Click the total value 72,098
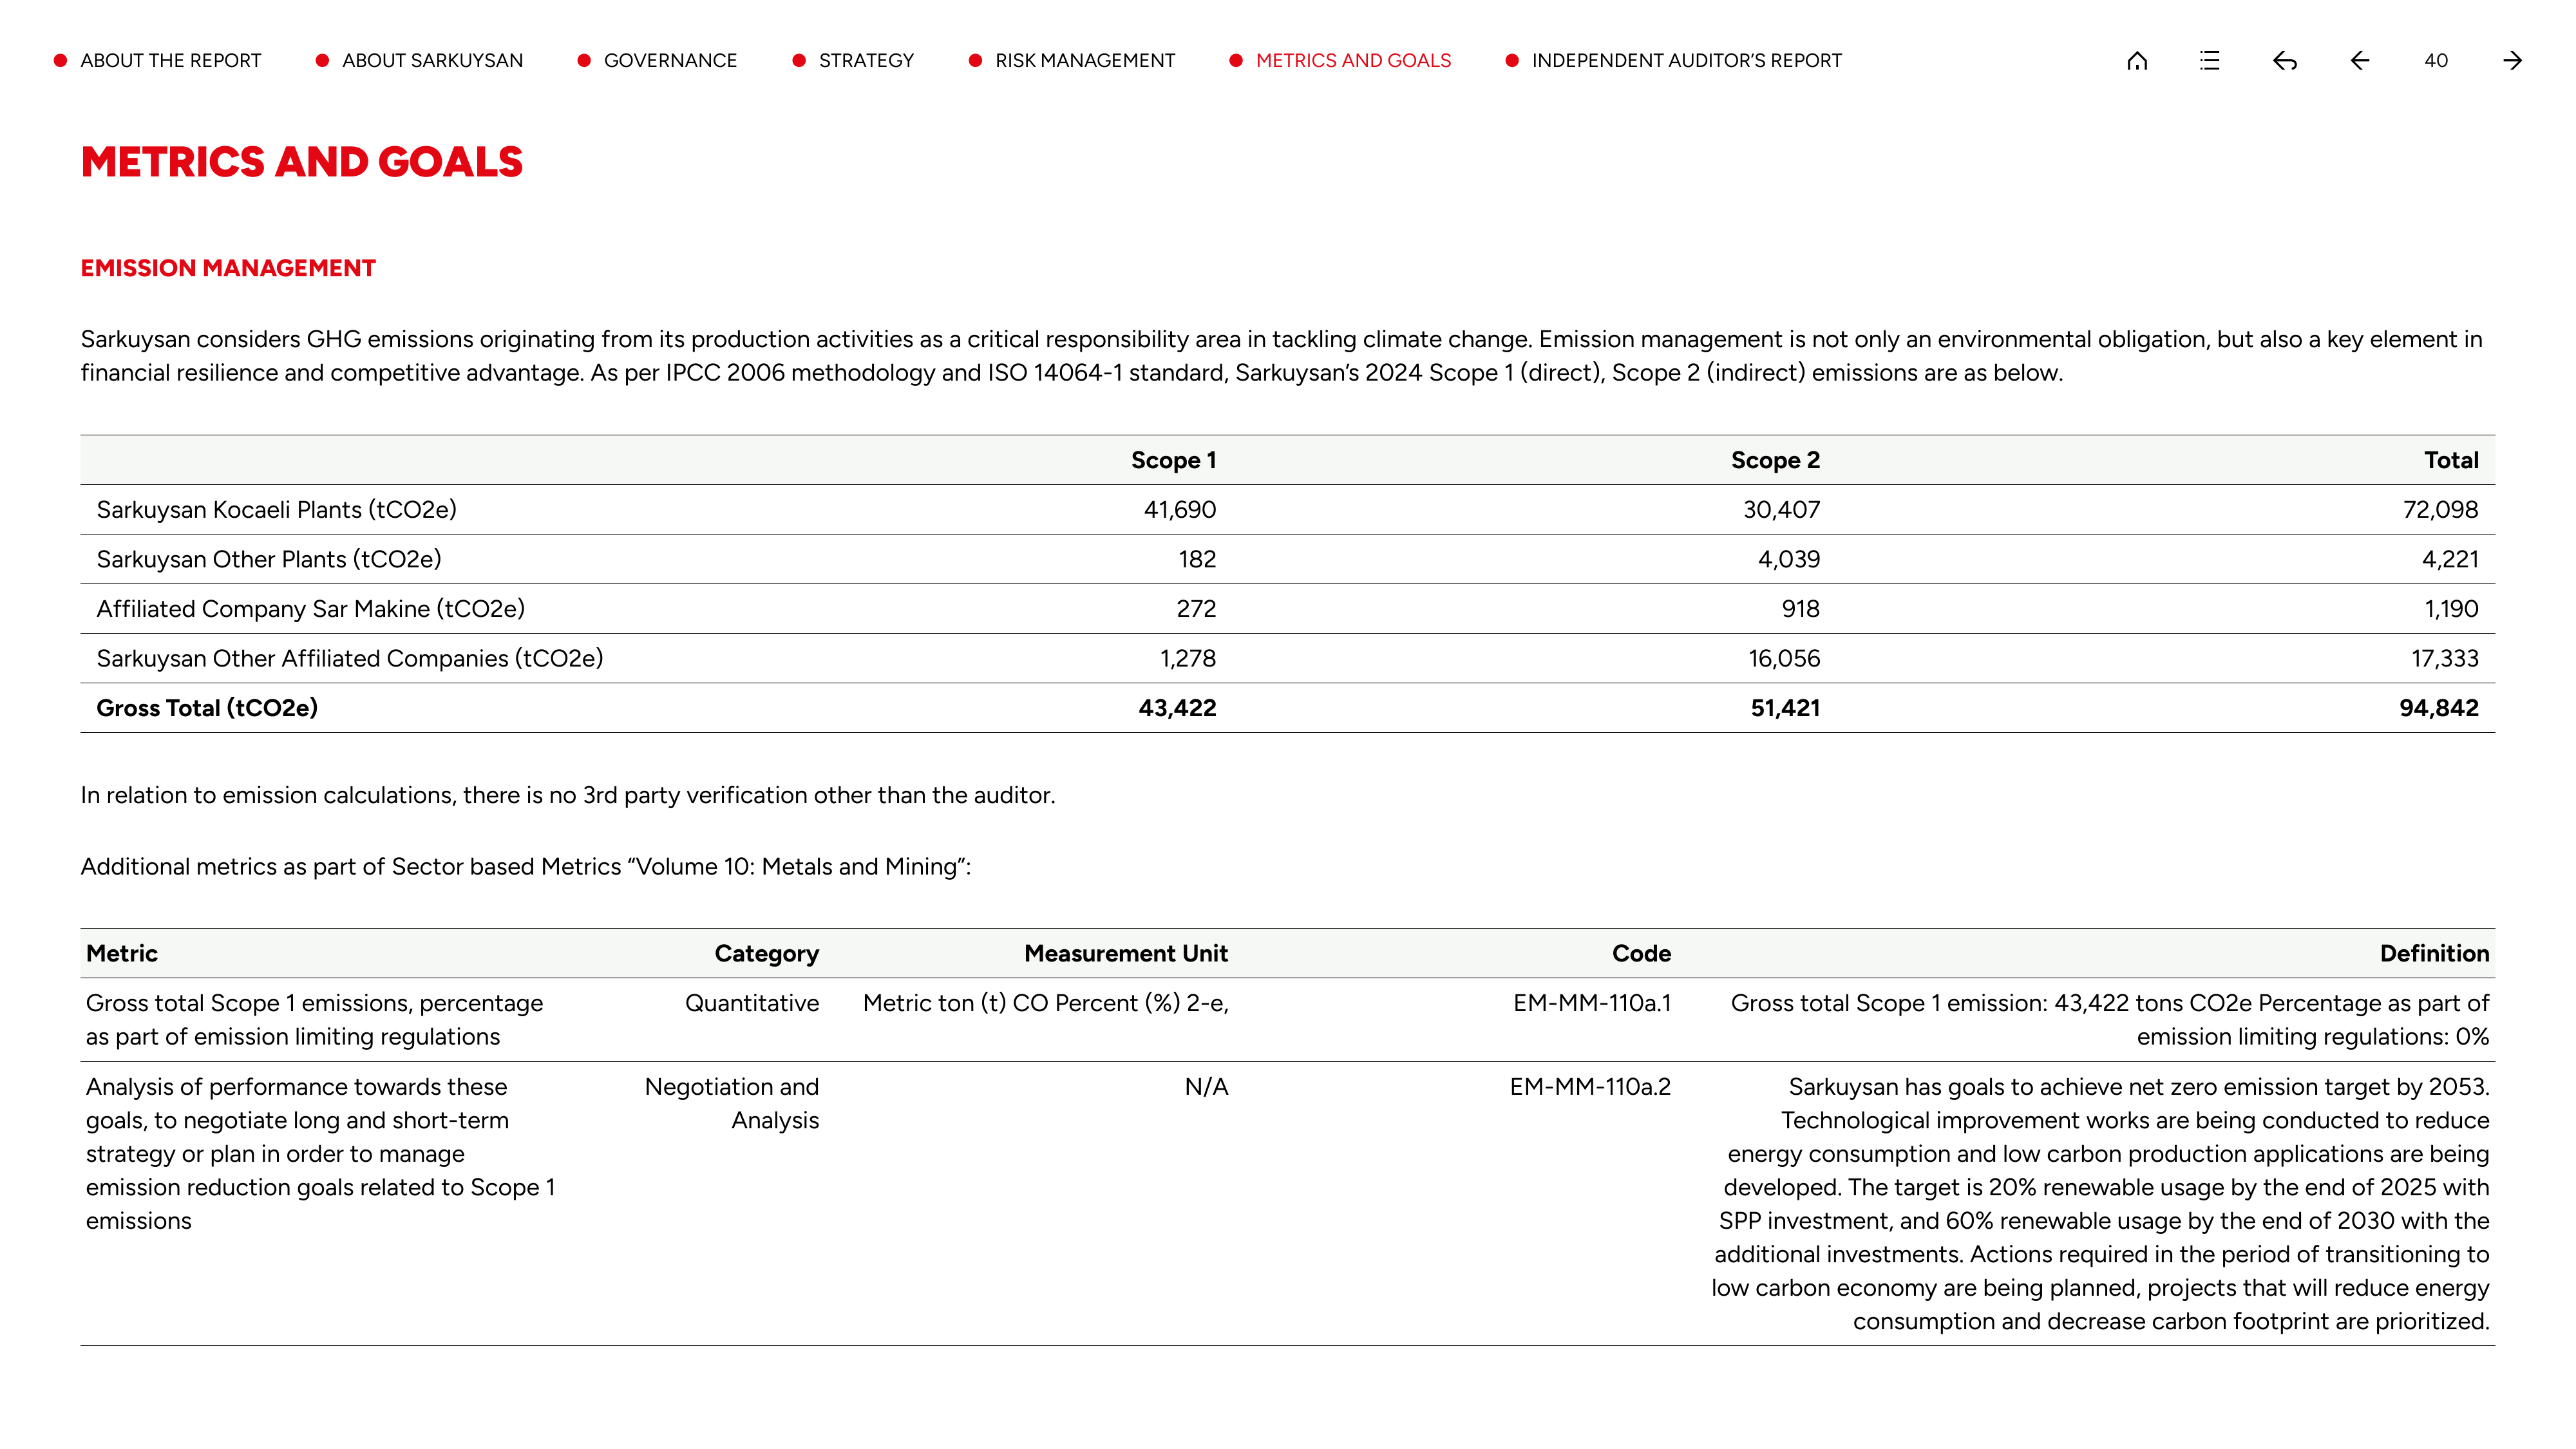 click(x=2440, y=510)
